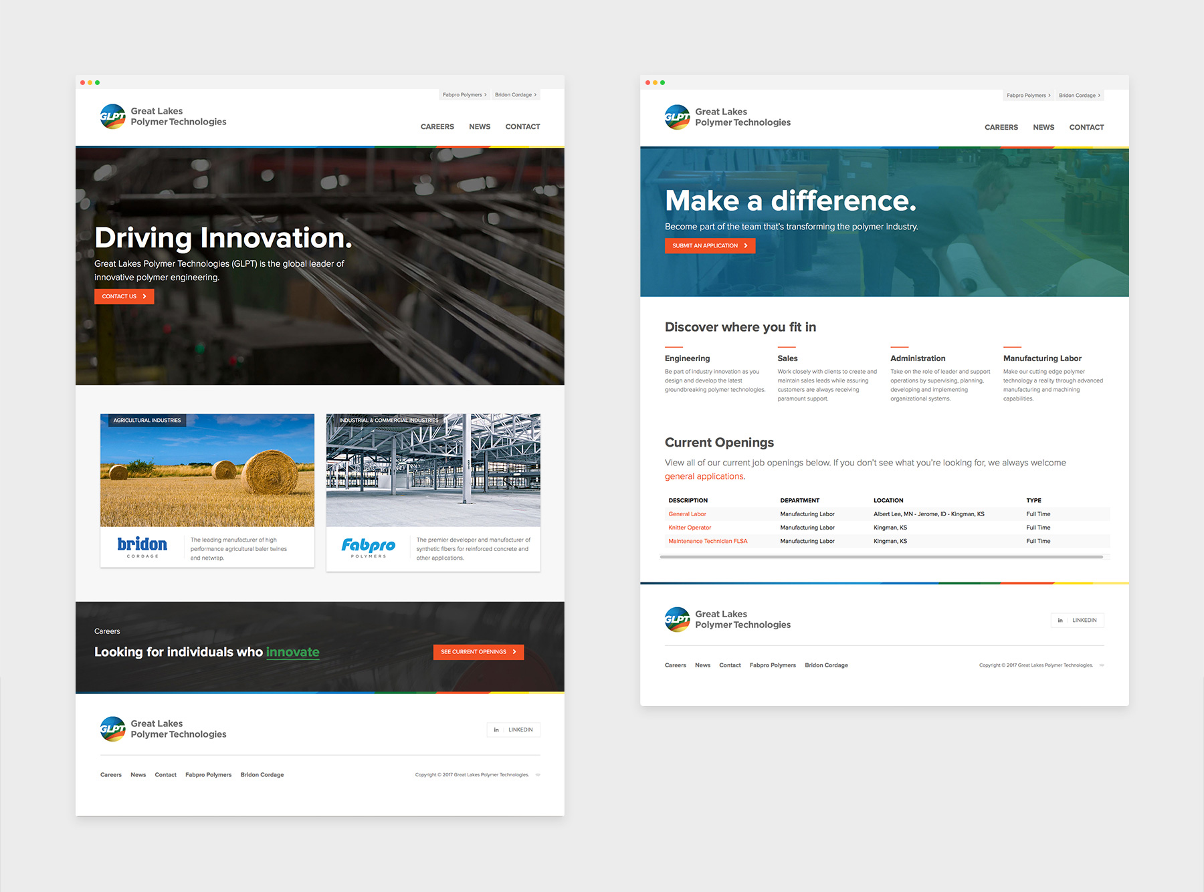Click the GLPT logo in the careers page header
Image resolution: width=1204 pixels, height=892 pixels.
[676, 117]
